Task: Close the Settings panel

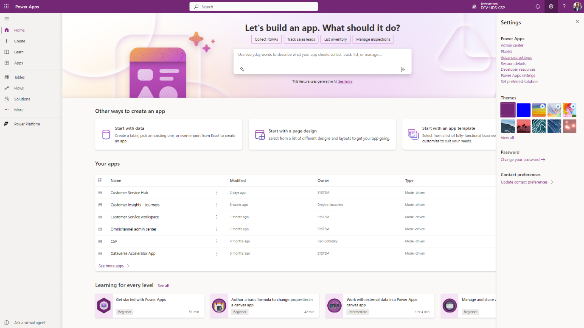Action: tap(577, 21)
